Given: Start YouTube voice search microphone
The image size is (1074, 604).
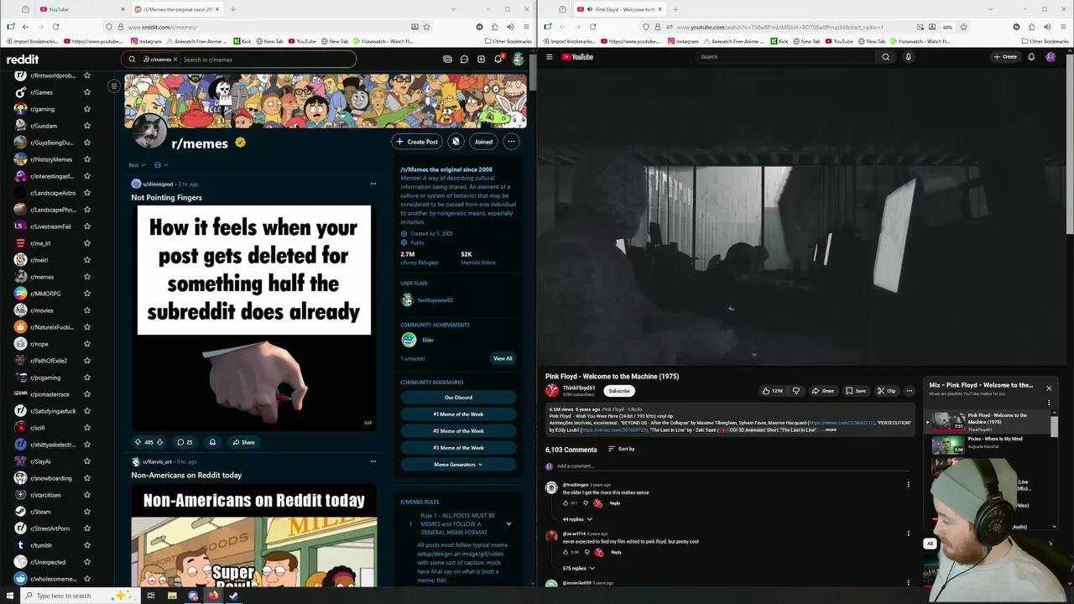Looking at the screenshot, I should [908, 57].
